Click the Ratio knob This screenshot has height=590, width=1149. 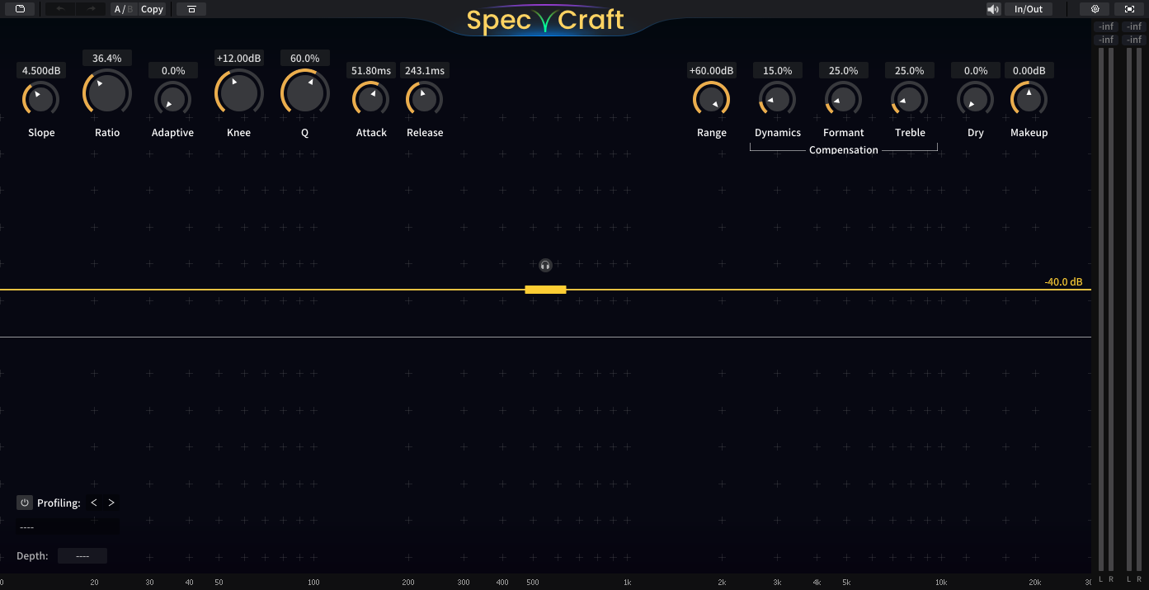pyautogui.click(x=107, y=92)
